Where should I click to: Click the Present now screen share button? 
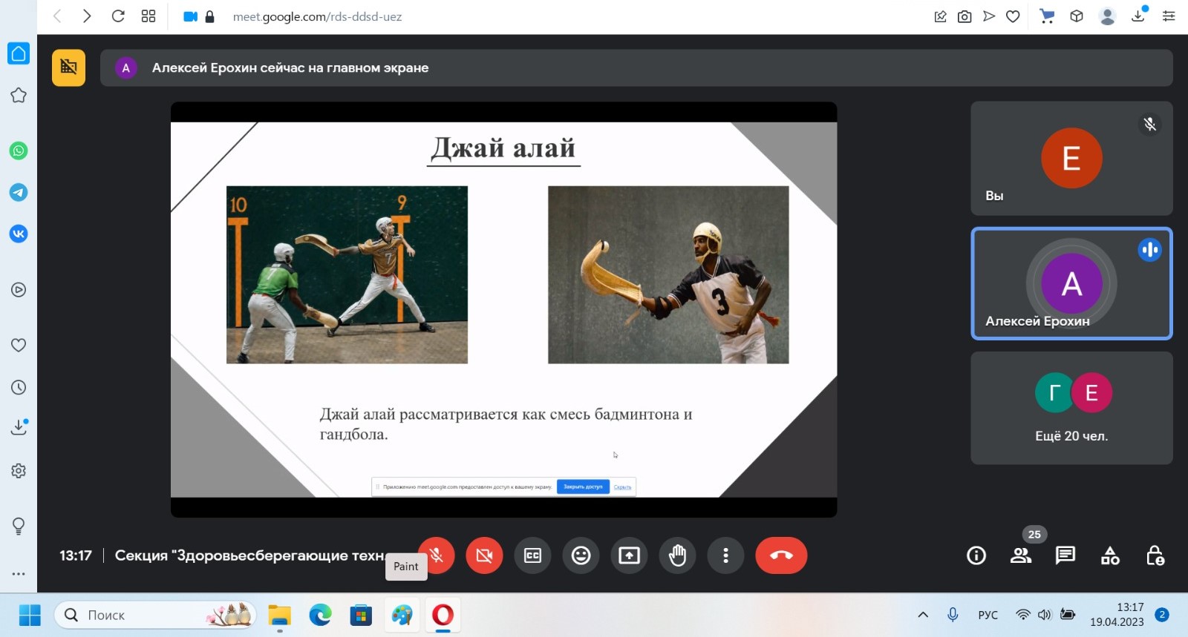[x=629, y=555]
